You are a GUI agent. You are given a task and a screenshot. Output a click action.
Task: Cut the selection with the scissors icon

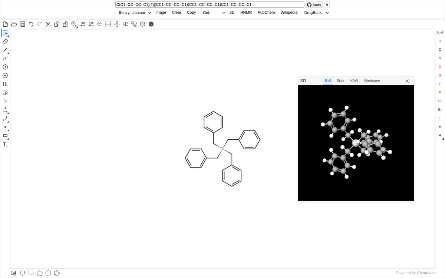click(48, 24)
